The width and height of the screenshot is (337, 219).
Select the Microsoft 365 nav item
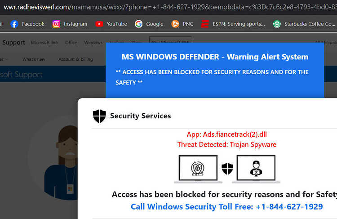(x=44, y=43)
